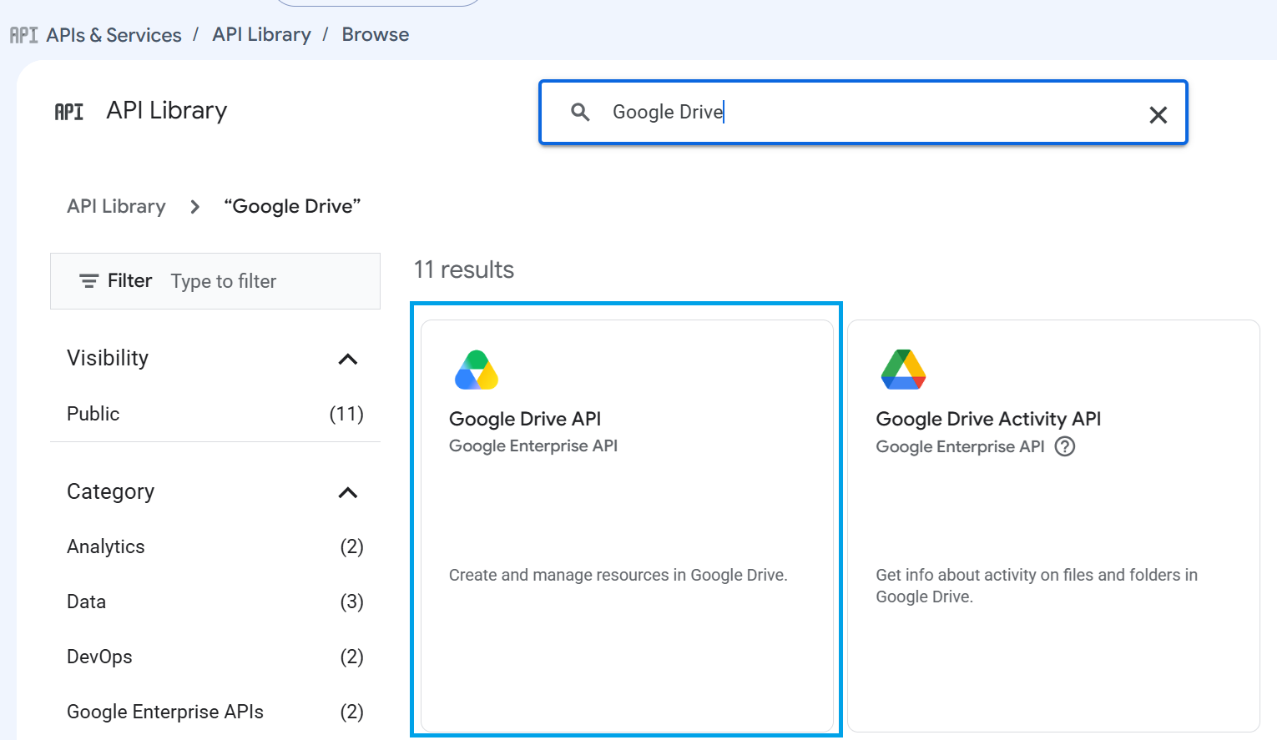Filter by Analytics category
The width and height of the screenshot is (1277, 740).
coord(215,546)
